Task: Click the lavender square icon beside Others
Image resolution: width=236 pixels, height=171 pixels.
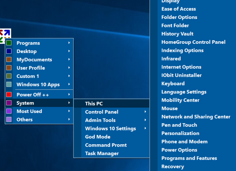Action: pyautogui.click(x=9, y=119)
